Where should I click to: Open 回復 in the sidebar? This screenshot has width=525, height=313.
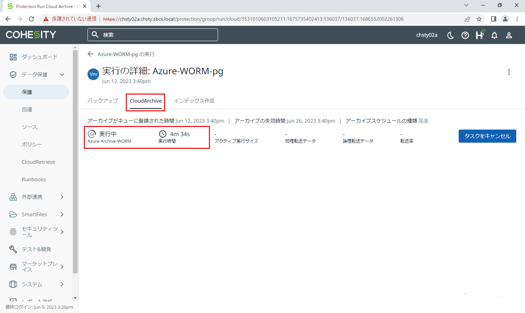pos(27,110)
